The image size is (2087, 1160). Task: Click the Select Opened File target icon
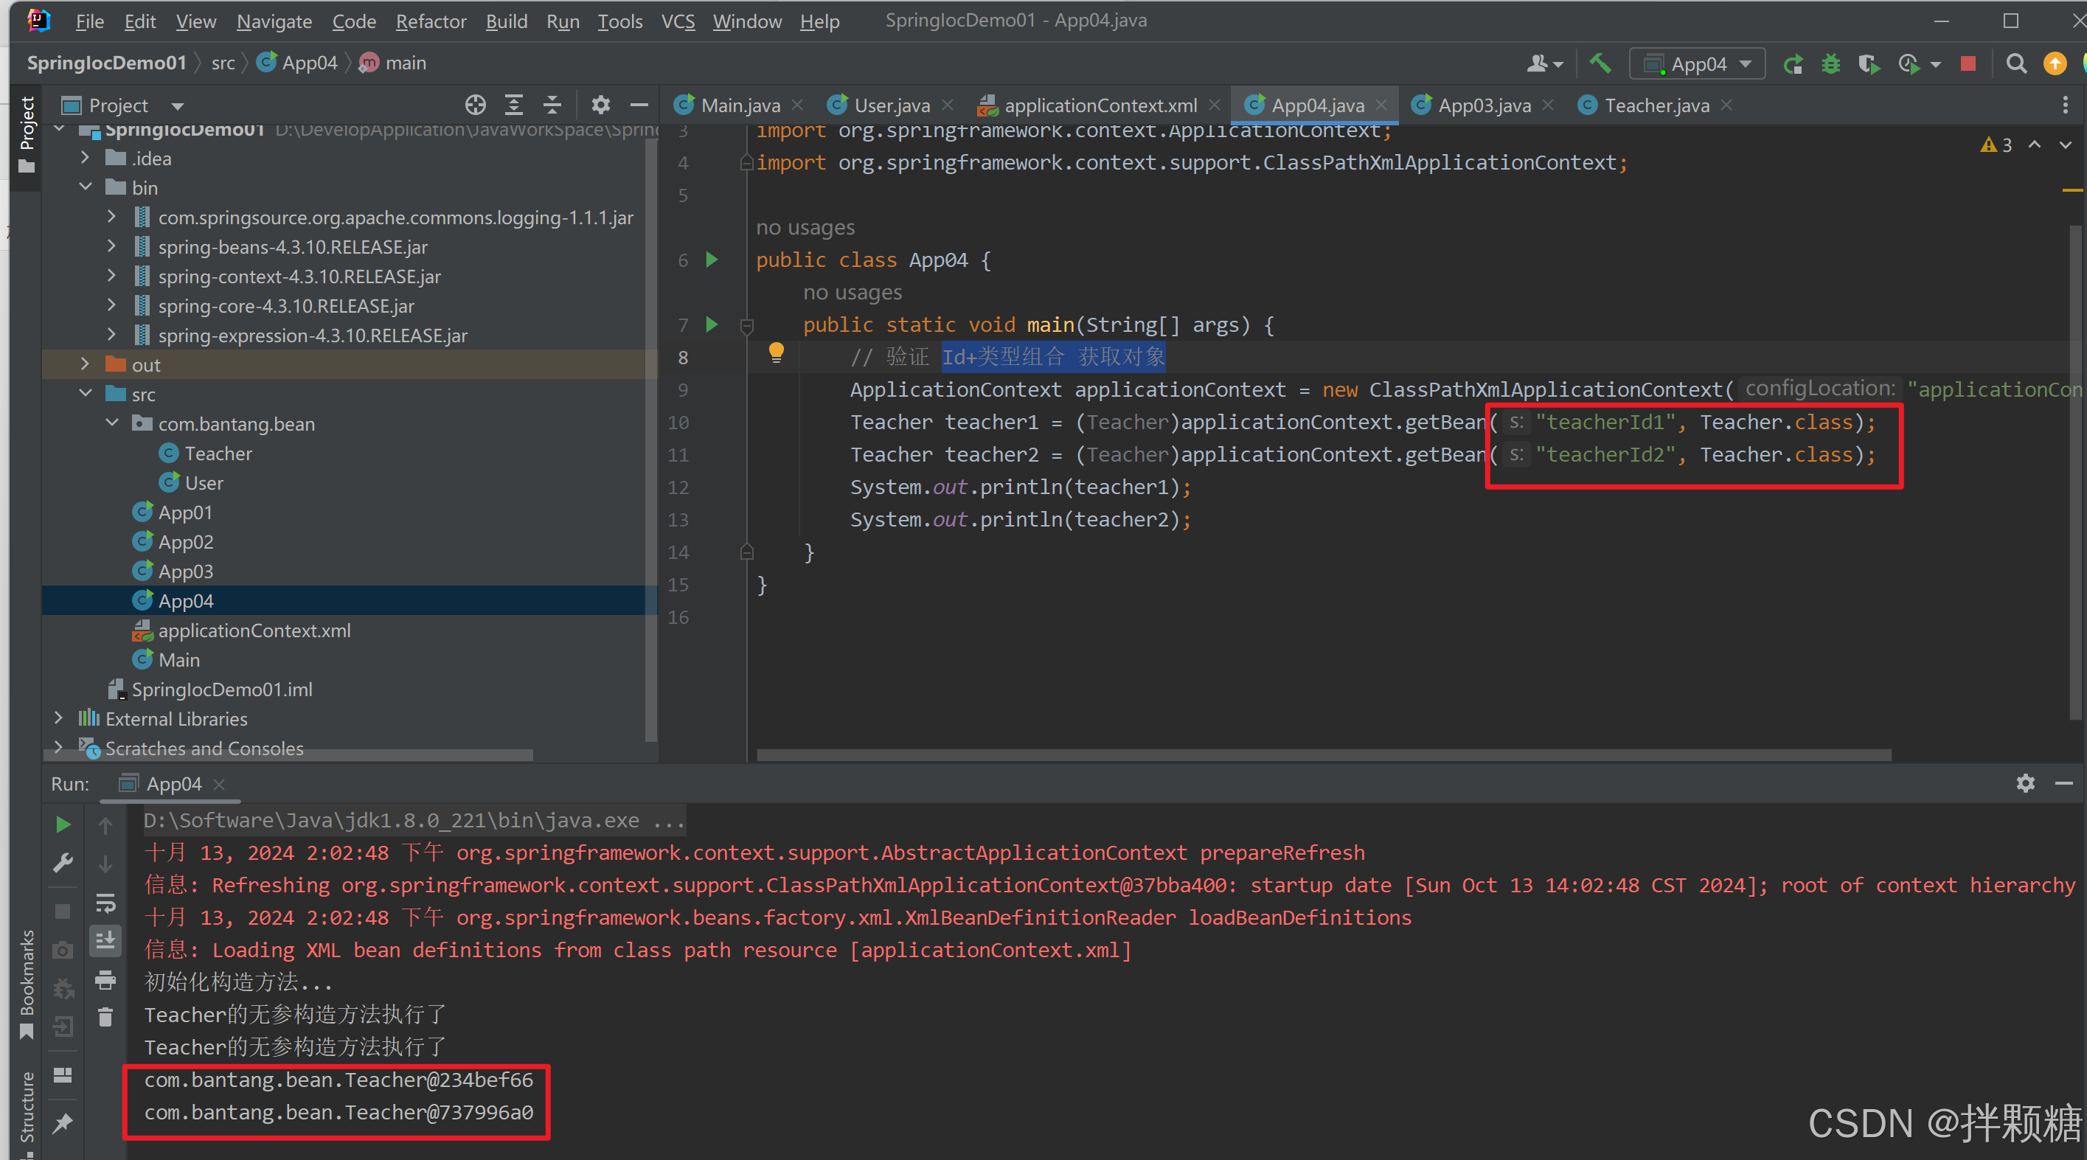476,105
